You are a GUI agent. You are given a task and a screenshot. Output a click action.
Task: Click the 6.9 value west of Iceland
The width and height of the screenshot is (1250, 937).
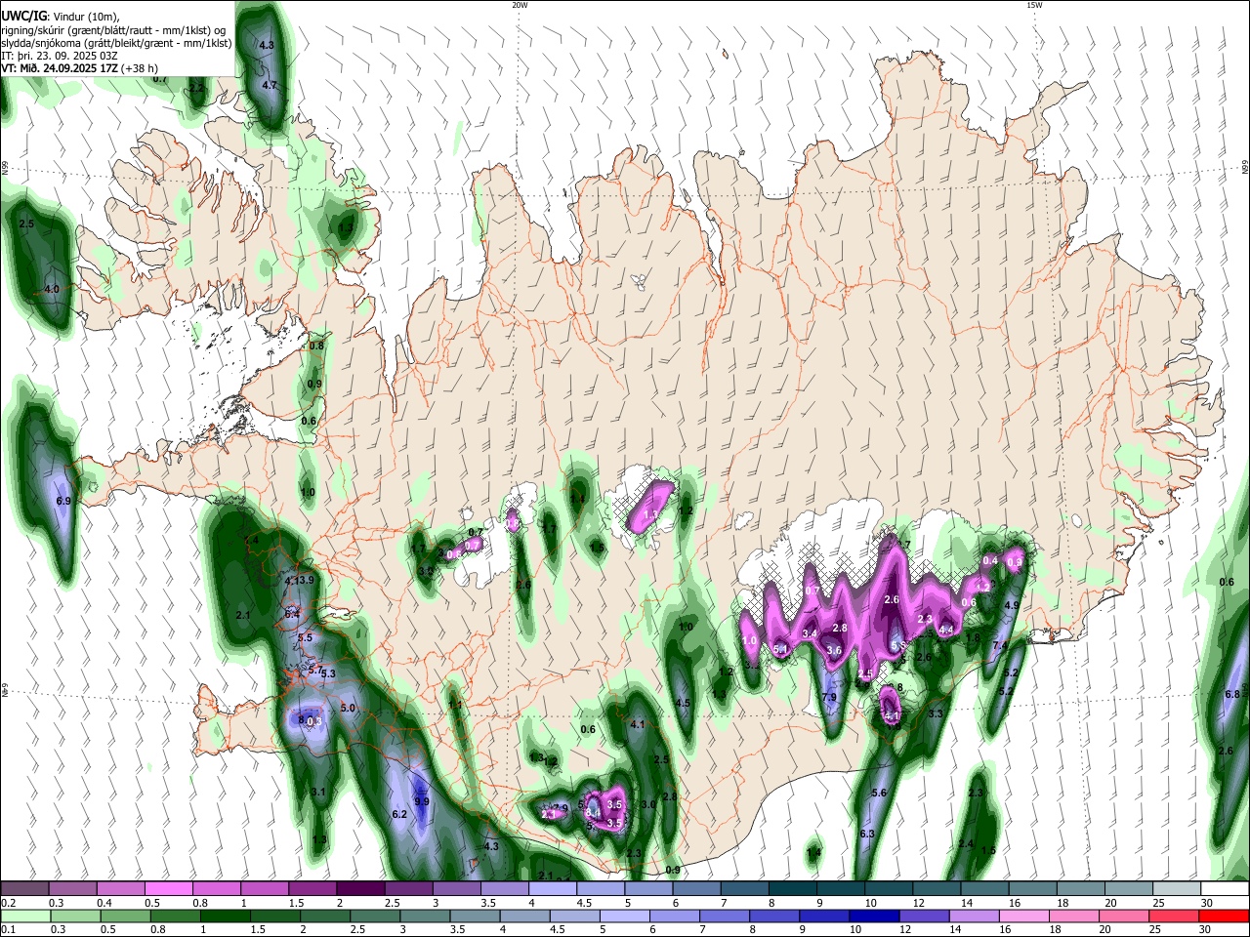(64, 501)
